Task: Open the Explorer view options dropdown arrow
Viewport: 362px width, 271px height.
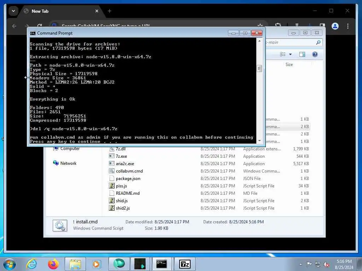Action: [291, 54]
